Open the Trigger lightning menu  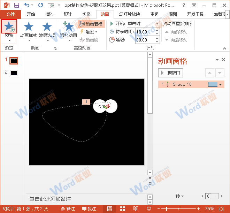click(89, 32)
